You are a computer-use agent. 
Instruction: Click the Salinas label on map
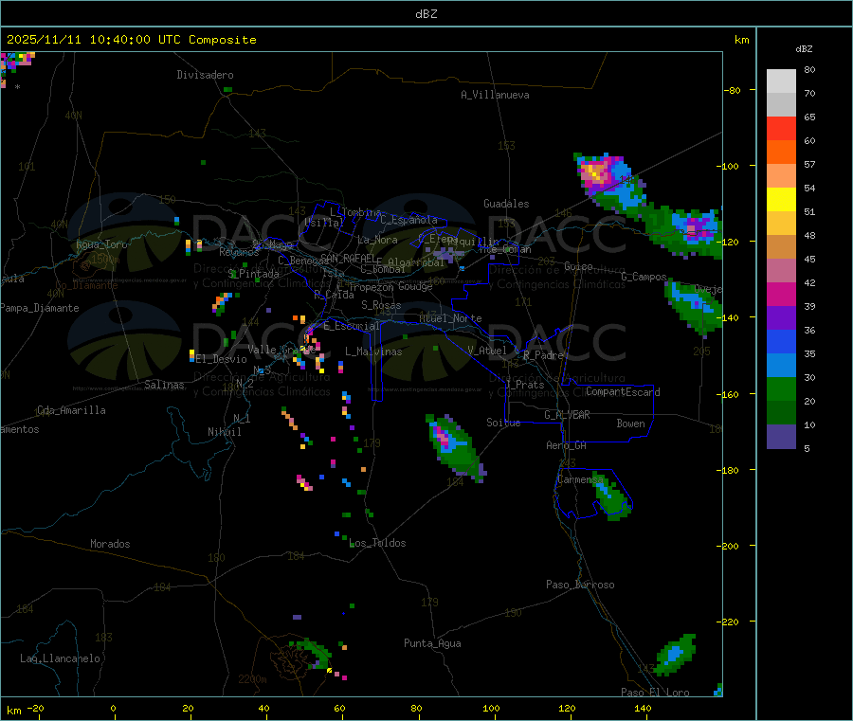pos(164,385)
